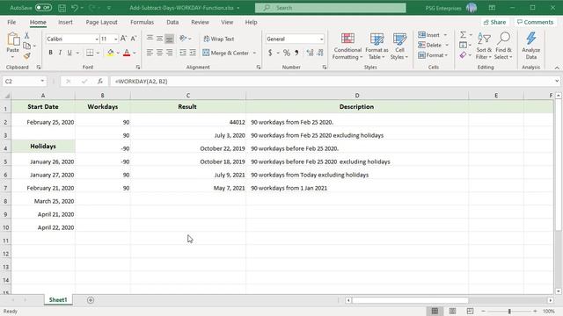This screenshot has height=316, width=563.
Task: Switch to the Page Layout tab
Action: 102,22
